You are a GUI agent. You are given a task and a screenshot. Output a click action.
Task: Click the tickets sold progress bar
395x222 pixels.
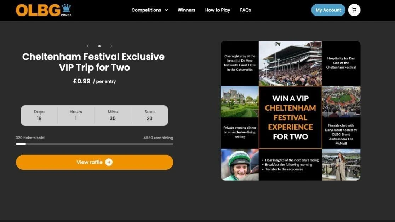(x=94, y=144)
